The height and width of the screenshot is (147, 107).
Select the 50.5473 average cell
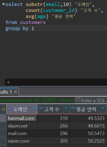point(88,133)
